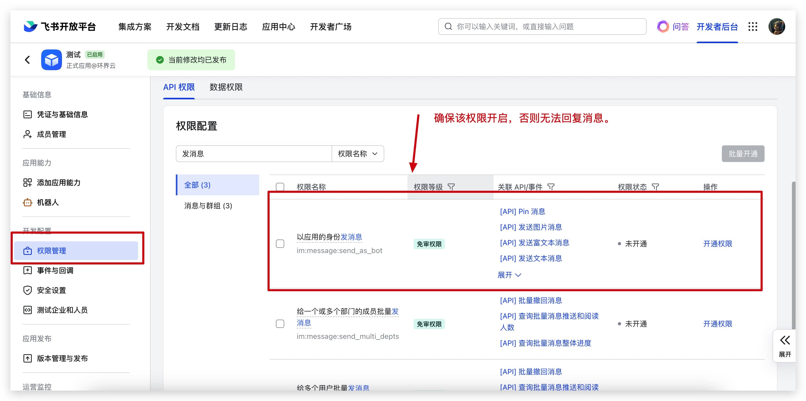
Task: Click the filter icon next to 权限等级
Action: (x=451, y=187)
